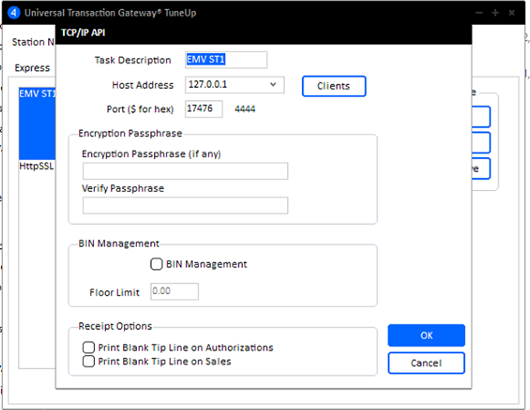This screenshot has width=530, height=410.
Task: Confirm settings with the OK button
Action: 426,335
